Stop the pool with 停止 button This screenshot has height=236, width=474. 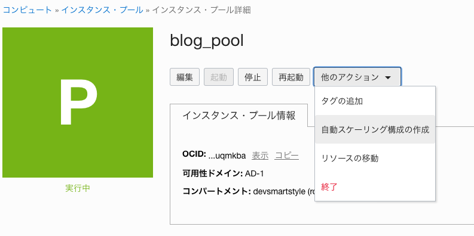point(253,77)
